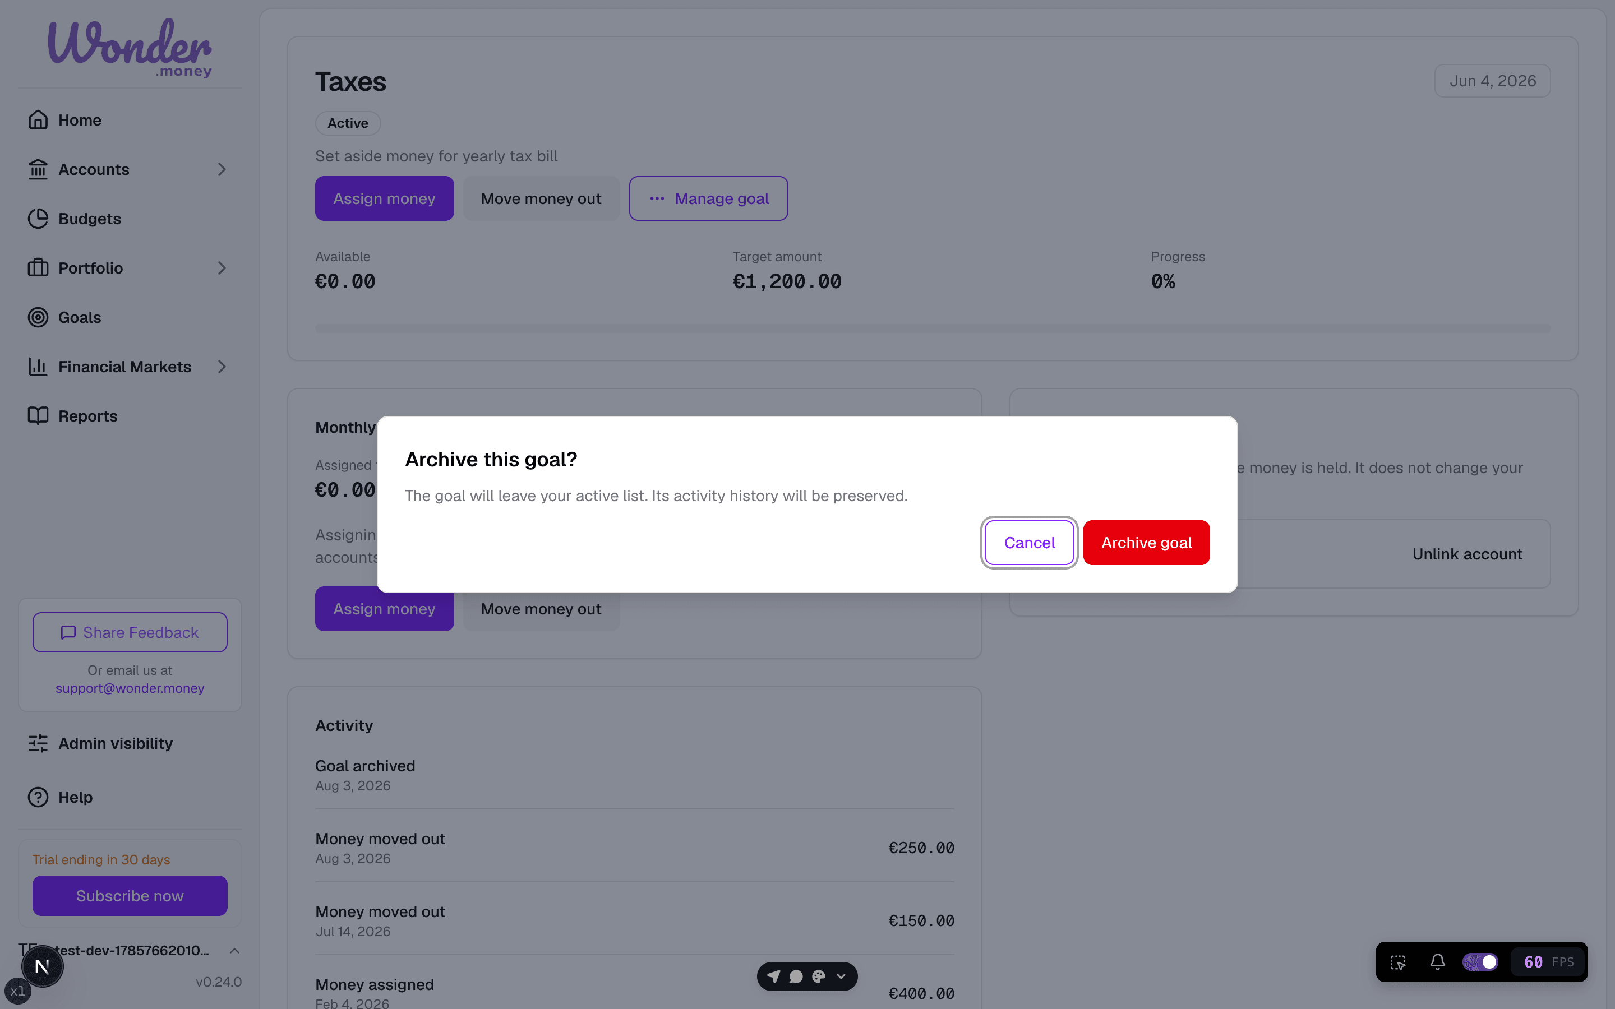Screen dimensions: 1615x1009
Task: Open the test-dev workspace switcher
Action: (x=130, y=950)
